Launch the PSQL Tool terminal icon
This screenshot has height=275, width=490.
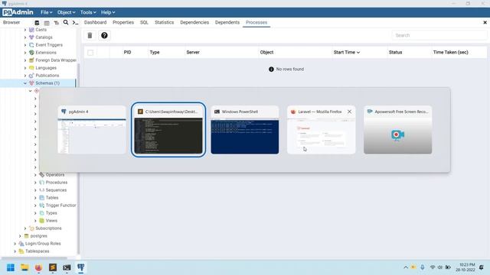click(x=75, y=22)
